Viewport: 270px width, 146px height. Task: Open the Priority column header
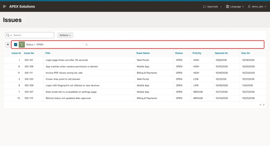point(197,53)
